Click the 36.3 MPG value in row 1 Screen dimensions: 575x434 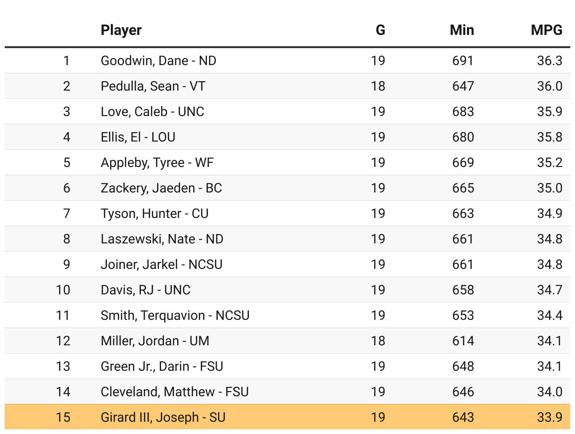click(550, 61)
